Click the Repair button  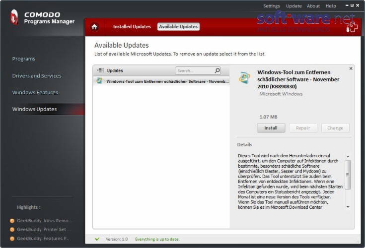(303, 128)
